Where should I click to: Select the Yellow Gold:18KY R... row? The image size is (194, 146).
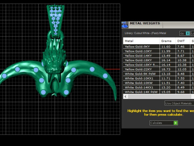(158, 65)
